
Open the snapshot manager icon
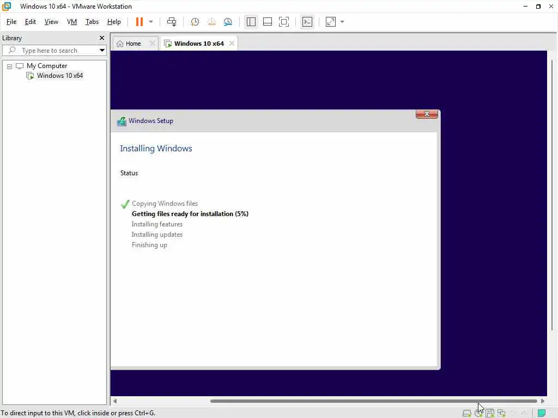coord(228,22)
